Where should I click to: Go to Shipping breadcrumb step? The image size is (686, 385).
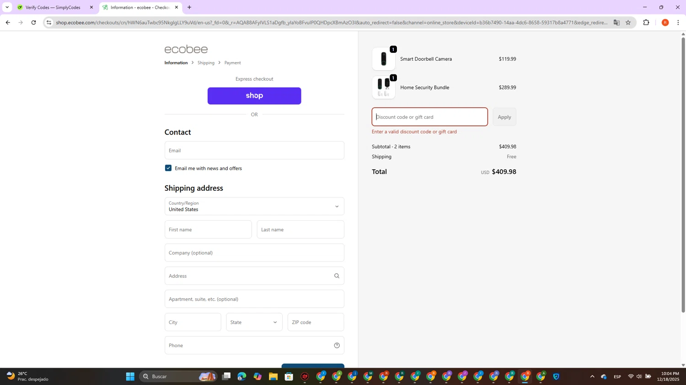(206, 62)
